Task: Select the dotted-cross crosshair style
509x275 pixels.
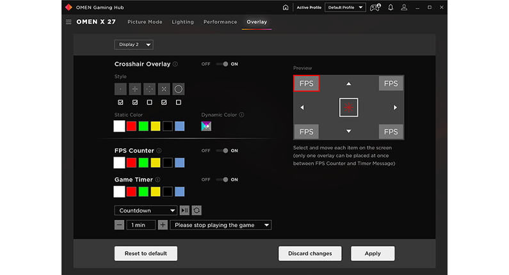Action: tap(149, 89)
